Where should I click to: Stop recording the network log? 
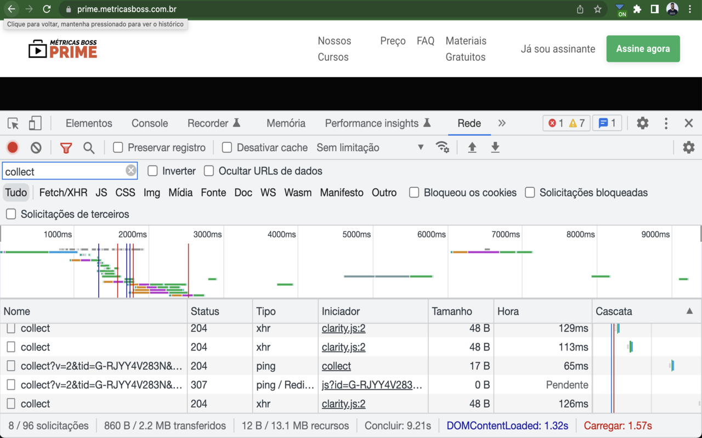point(12,147)
